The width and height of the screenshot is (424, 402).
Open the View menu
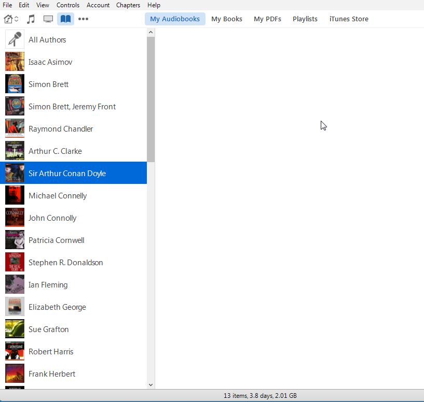click(x=43, y=5)
